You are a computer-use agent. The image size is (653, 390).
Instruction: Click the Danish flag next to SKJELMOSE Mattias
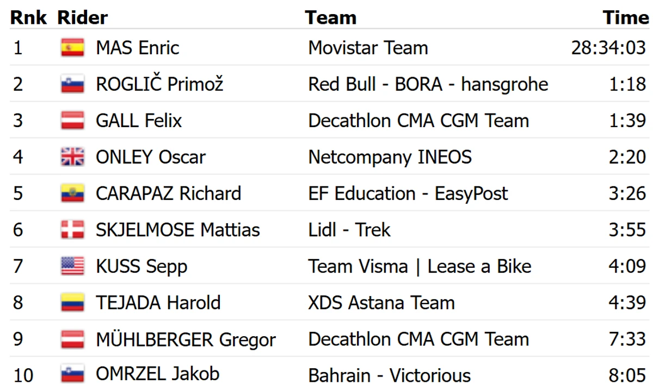[72, 230]
